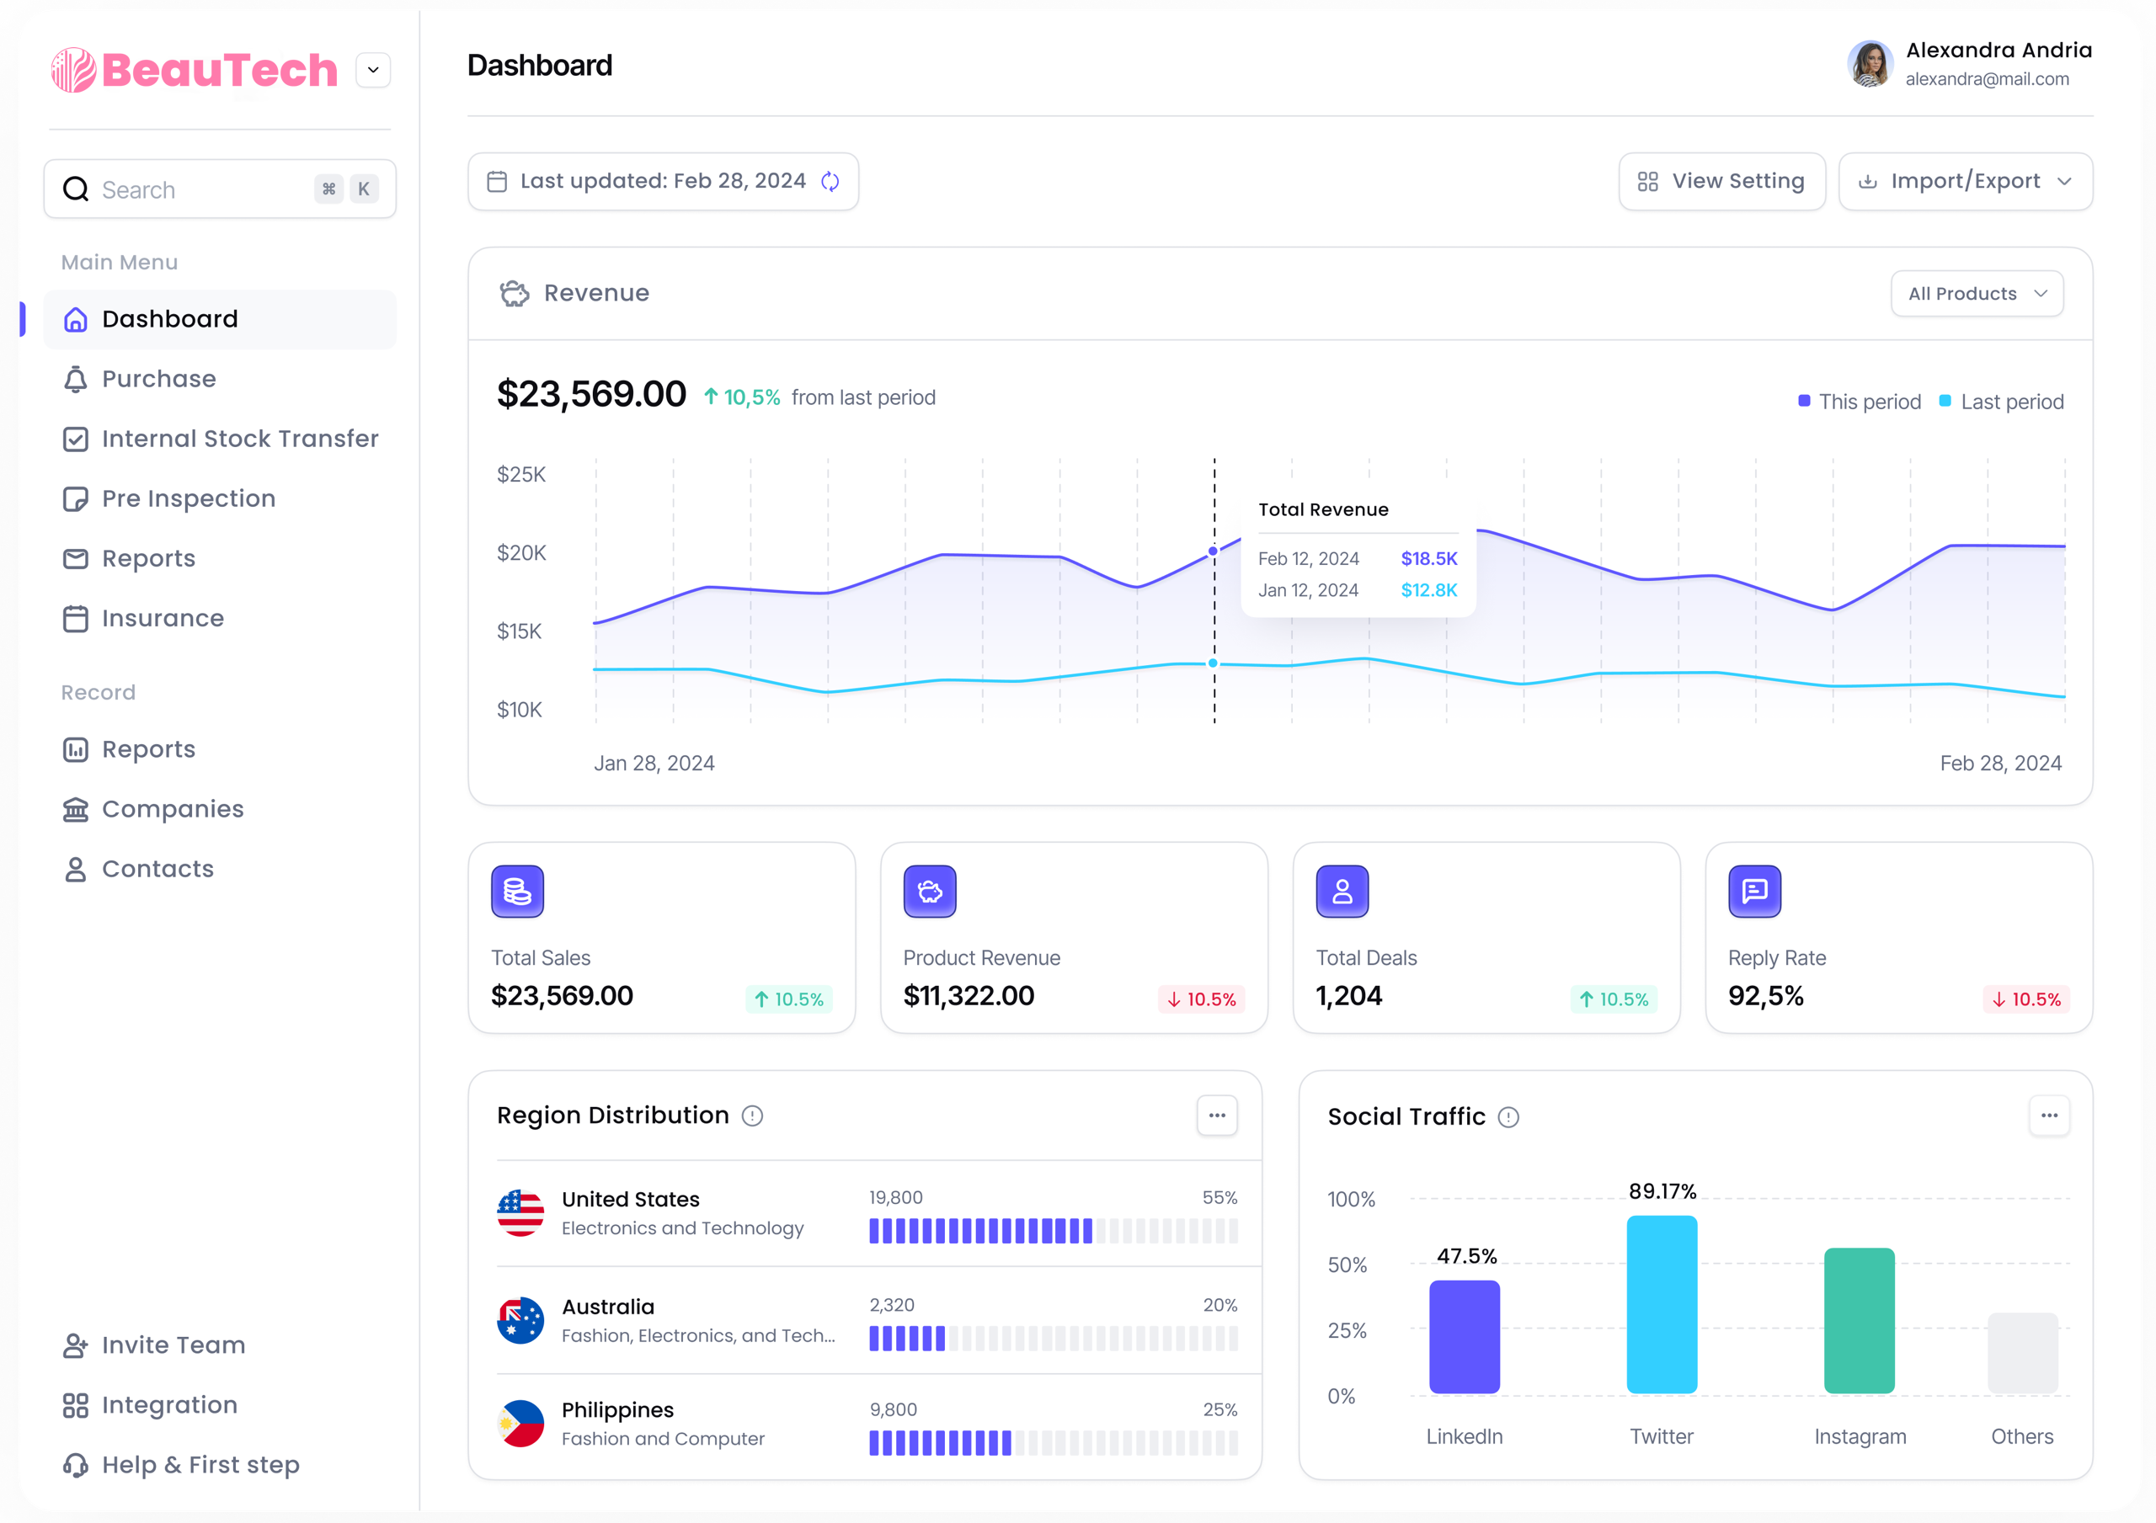The width and height of the screenshot is (2156, 1523).
Task: Click the Social Traffic info icon
Action: 1508,1116
